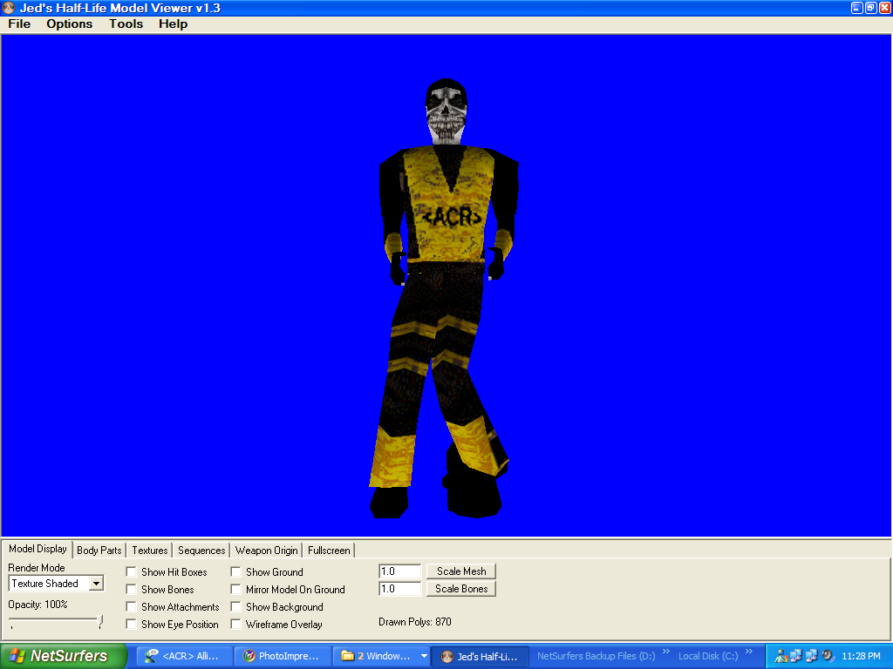
Task: Switch to PhotoImpression in the taskbar
Action: click(x=282, y=656)
